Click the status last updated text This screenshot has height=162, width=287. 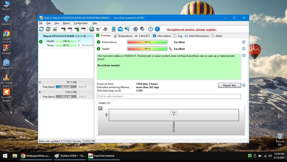[67, 141]
